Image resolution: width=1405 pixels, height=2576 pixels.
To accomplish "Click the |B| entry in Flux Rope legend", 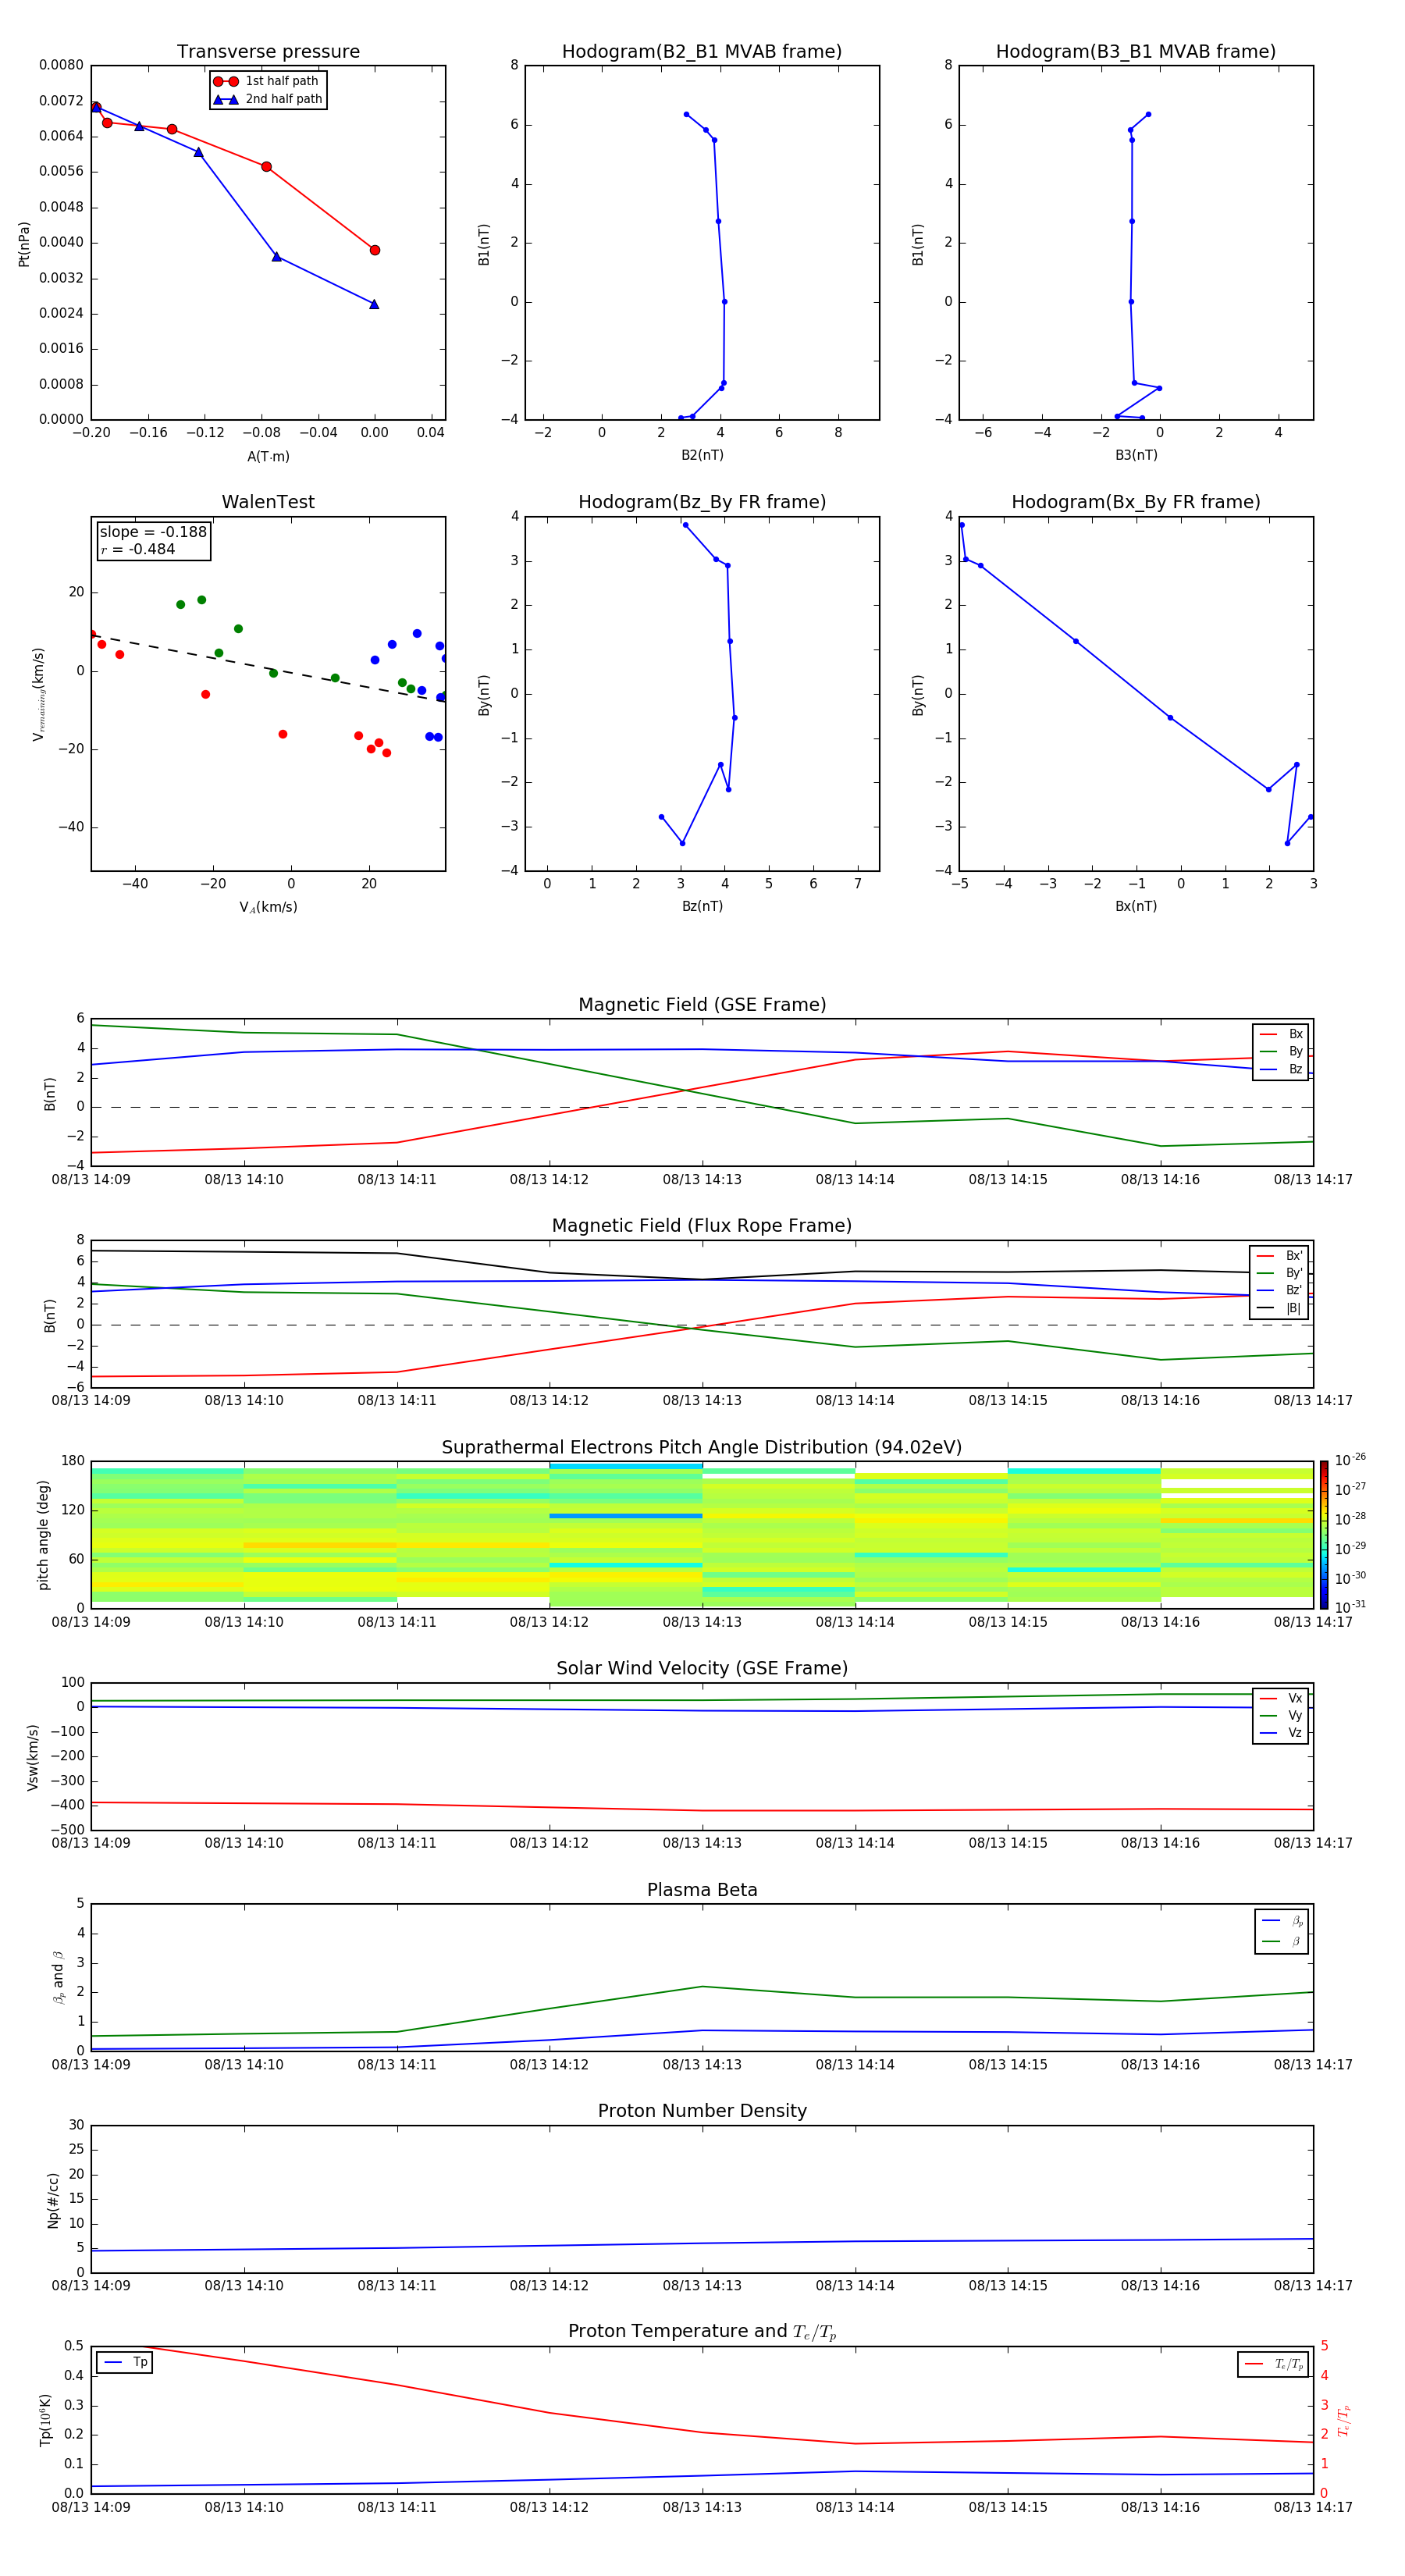I will click(1279, 1309).
